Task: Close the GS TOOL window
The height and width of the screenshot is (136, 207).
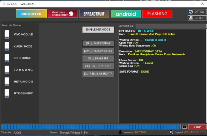Action: 202,4
